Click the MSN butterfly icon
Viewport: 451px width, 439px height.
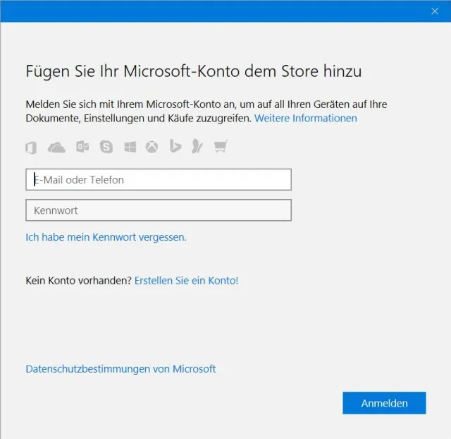(x=198, y=147)
